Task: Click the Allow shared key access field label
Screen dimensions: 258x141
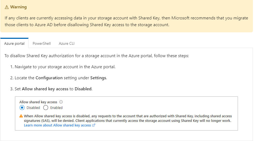Action: (38, 102)
